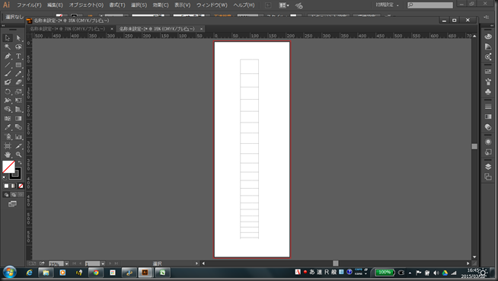The height and width of the screenshot is (281, 498).
Task: Select the Free Transform tool
Action: pyautogui.click(x=18, y=101)
